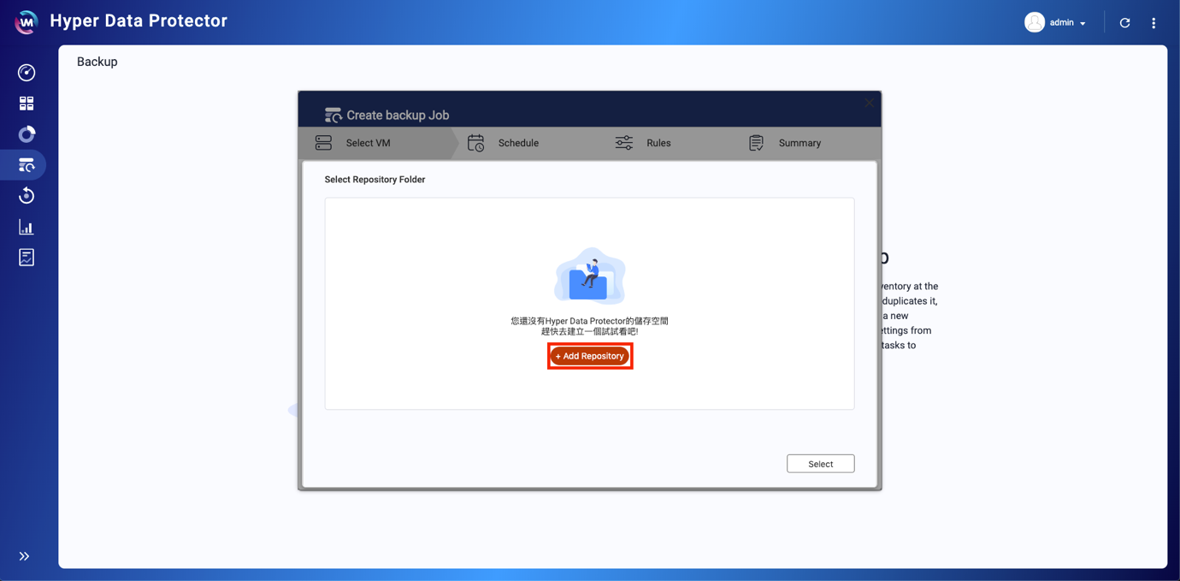Click the Hyper Data Protector logo icon
This screenshot has width=1180, height=581.
27,22
